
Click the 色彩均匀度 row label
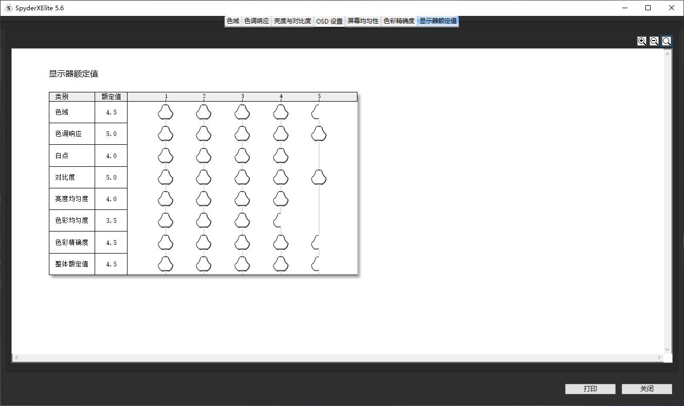(72, 220)
